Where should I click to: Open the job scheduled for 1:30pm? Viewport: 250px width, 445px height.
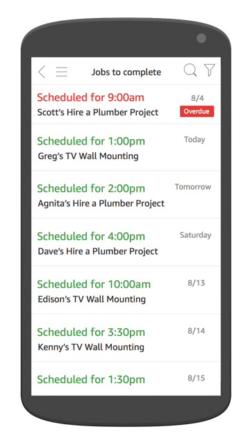click(126, 378)
